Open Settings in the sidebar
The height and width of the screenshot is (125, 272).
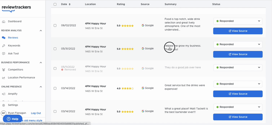pyautogui.click(x=13, y=105)
